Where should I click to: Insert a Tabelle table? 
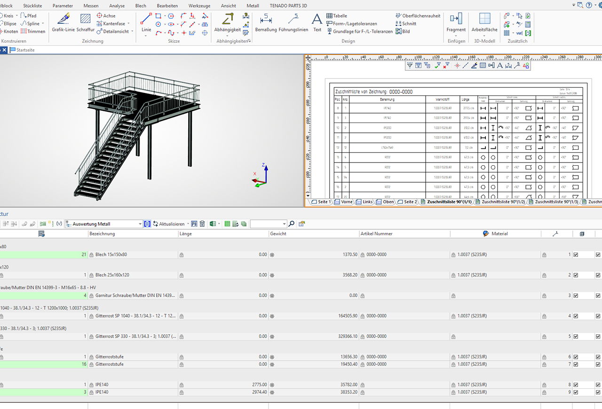point(337,15)
